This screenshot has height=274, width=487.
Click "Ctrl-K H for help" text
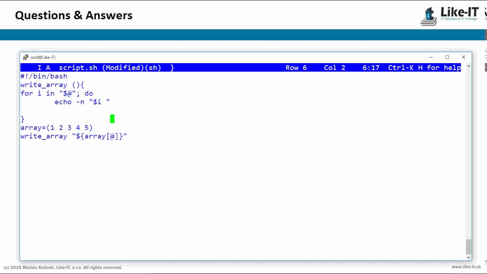[425, 68]
